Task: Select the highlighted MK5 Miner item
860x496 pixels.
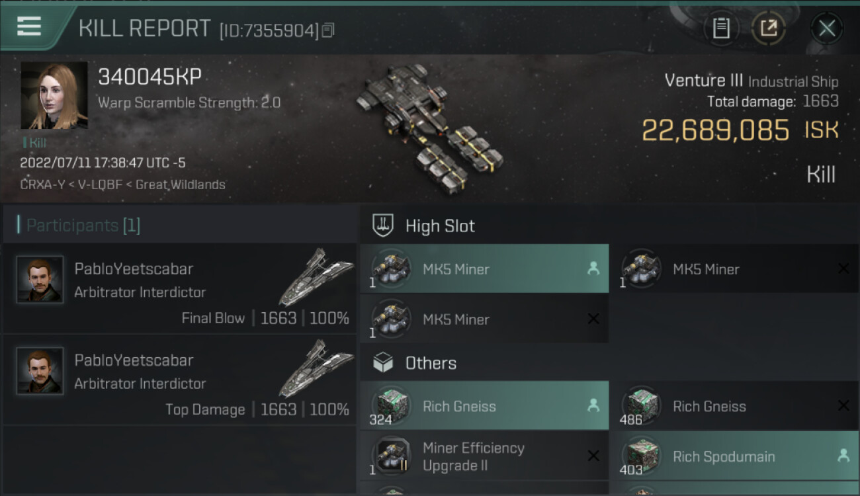Action: (485, 269)
